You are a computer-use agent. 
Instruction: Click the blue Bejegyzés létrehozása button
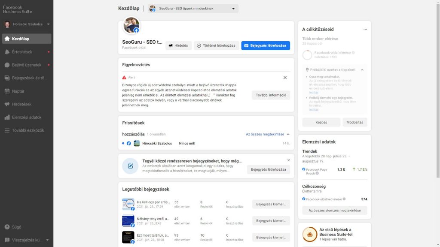click(x=266, y=45)
